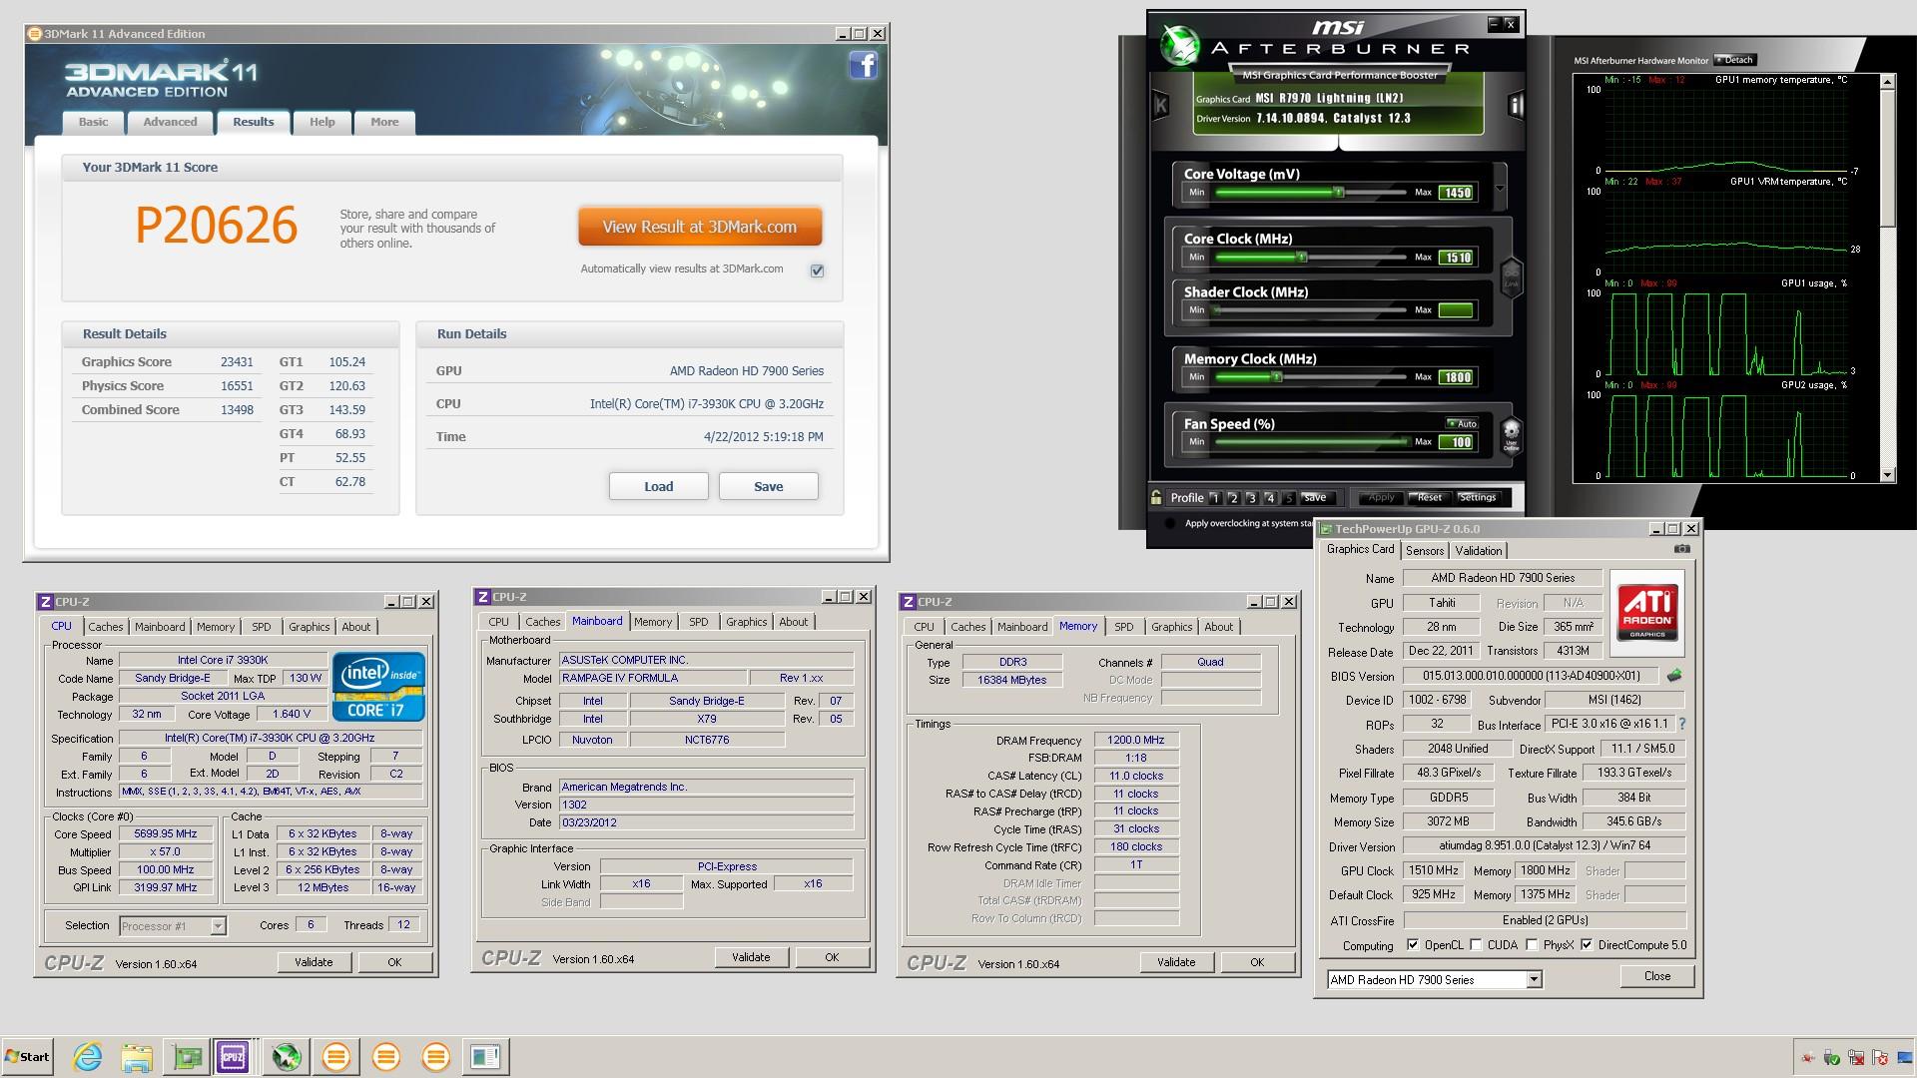Screen dimensions: 1917x1078
Task: Open the Afterburner information (i) button
Action: [1515, 105]
